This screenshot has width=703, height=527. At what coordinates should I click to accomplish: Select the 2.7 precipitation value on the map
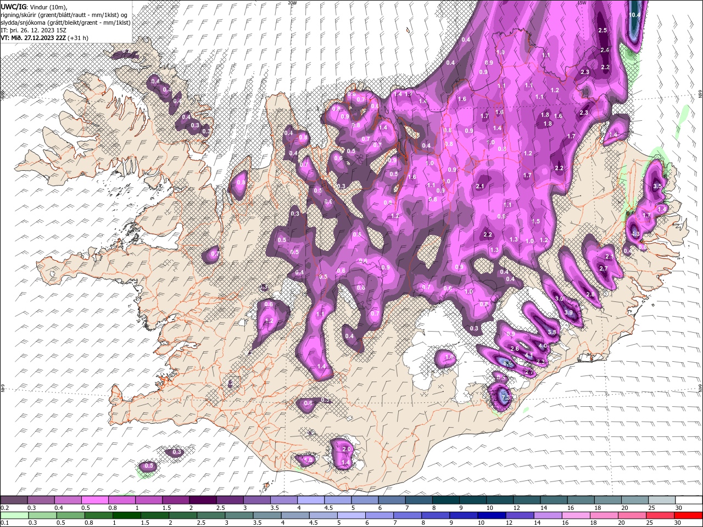[x=604, y=268]
